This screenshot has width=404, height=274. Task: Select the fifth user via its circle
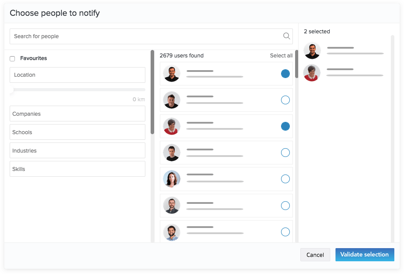click(x=285, y=179)
